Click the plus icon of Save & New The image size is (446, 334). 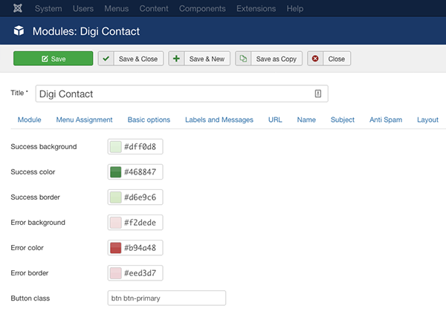[176, 59]
